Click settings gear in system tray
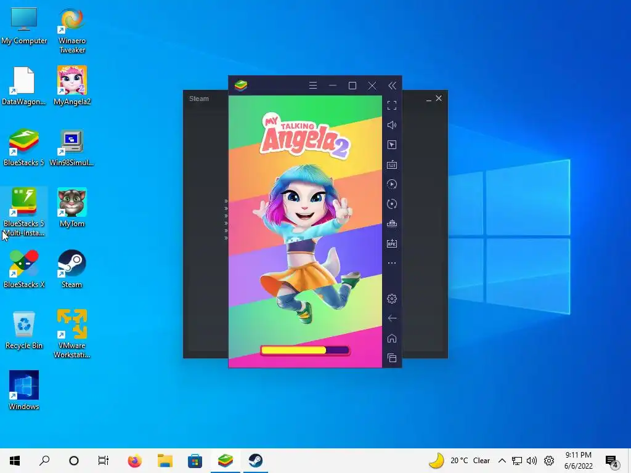 pyautogui.click(x=549, y=461)
